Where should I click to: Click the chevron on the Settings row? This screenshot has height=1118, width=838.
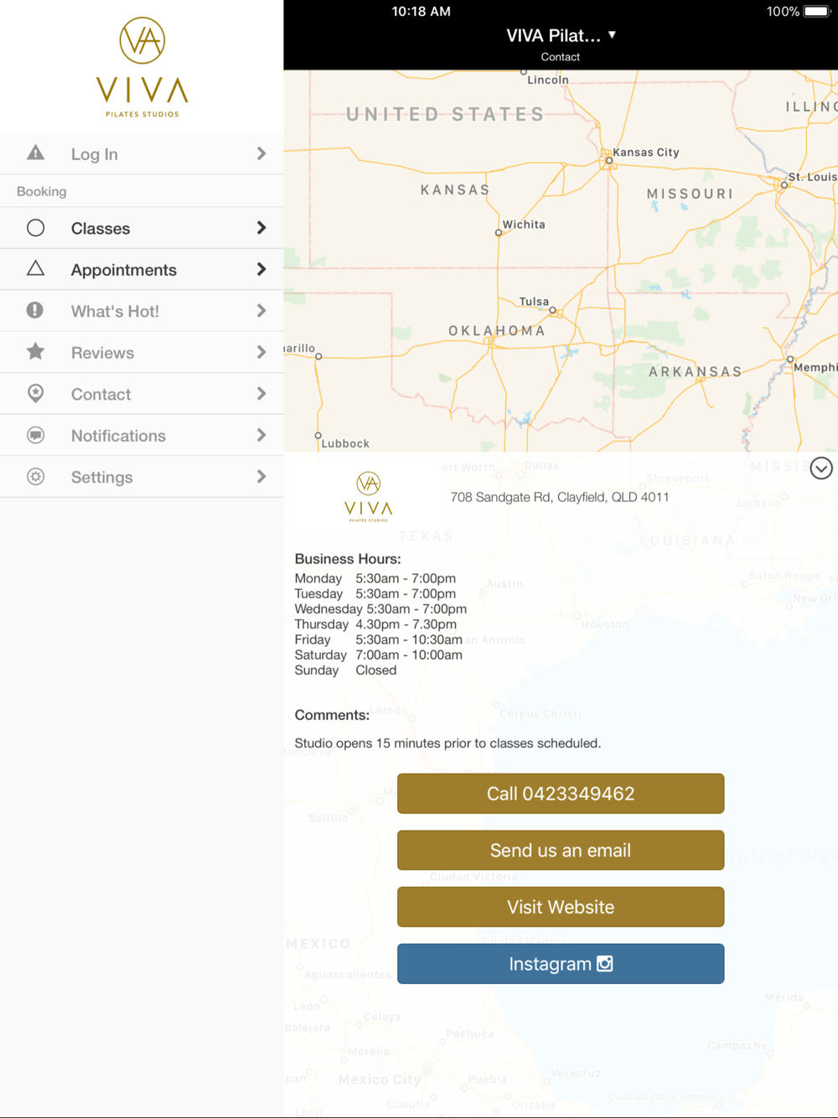(x=261, y=477)
